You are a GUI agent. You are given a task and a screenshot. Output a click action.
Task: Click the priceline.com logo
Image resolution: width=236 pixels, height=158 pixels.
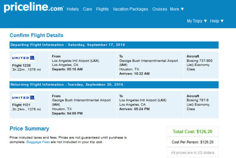(x=33, y=7)
